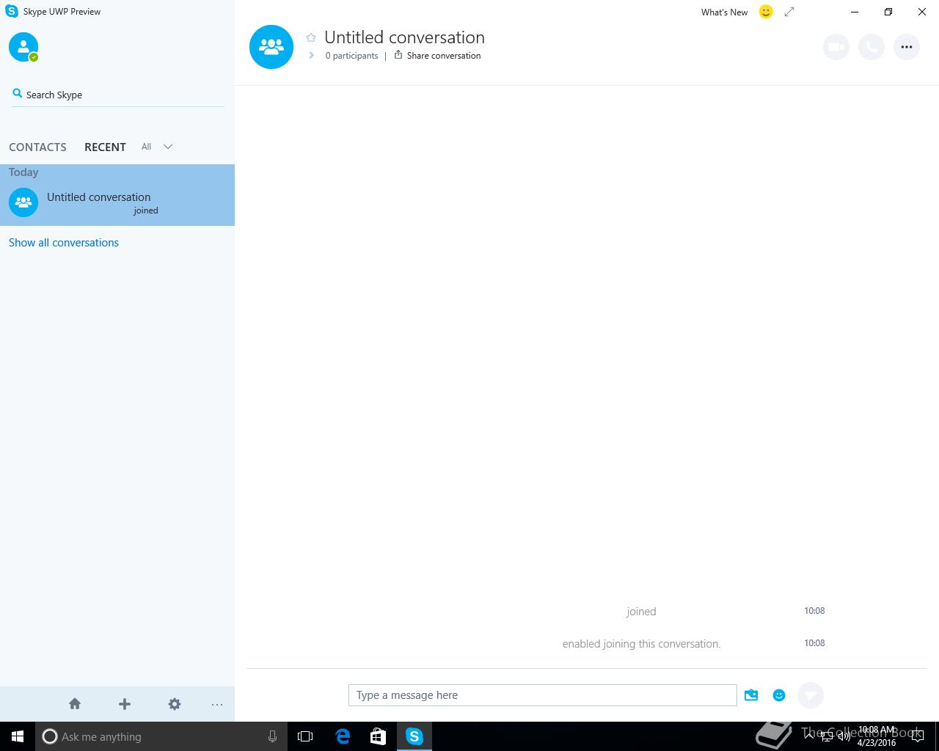Click the Type a message here box
This screenshot has height=751, width=939.
tap(543, 695)
